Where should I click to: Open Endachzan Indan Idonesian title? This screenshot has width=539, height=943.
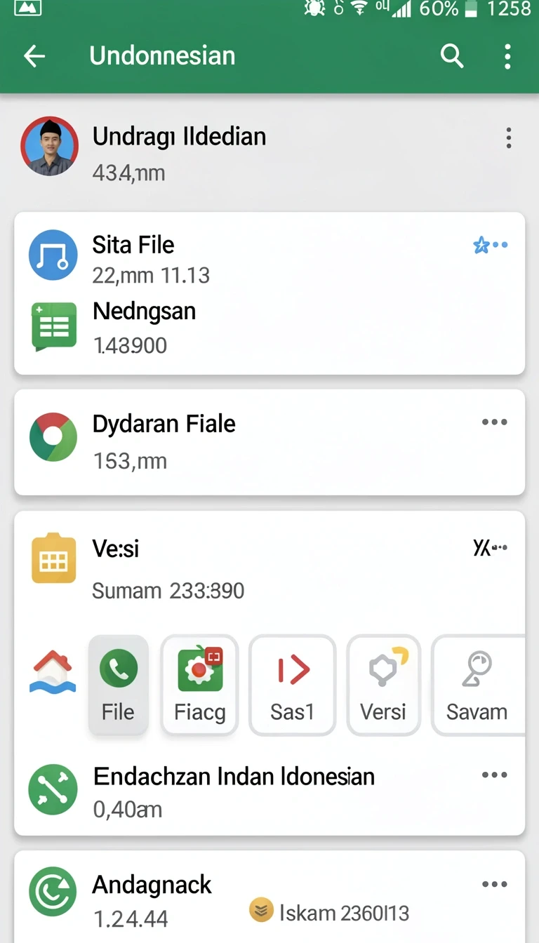pos(234,777)
